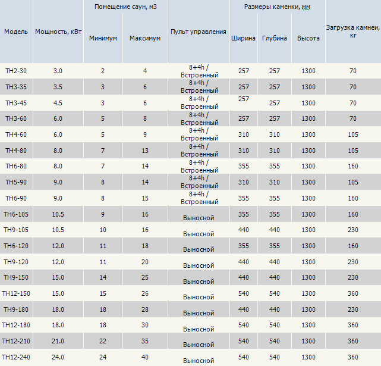Click minimum value 14 in TH9-150 row

[x=103, y=277]
